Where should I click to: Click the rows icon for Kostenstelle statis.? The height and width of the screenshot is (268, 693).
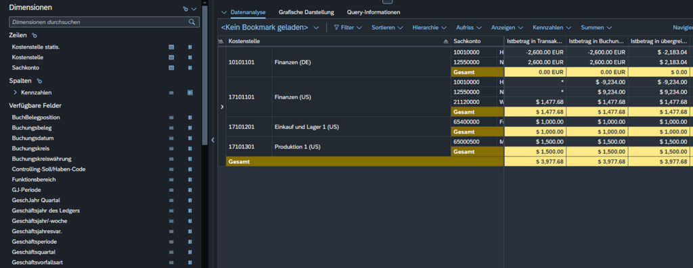click(171, 47)
